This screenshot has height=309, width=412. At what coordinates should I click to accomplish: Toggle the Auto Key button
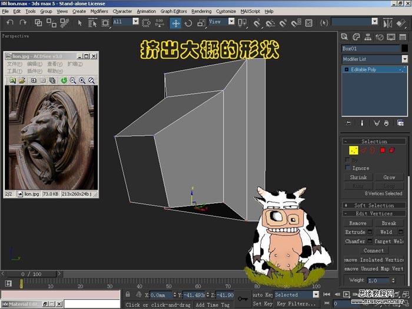pos(263,295)
